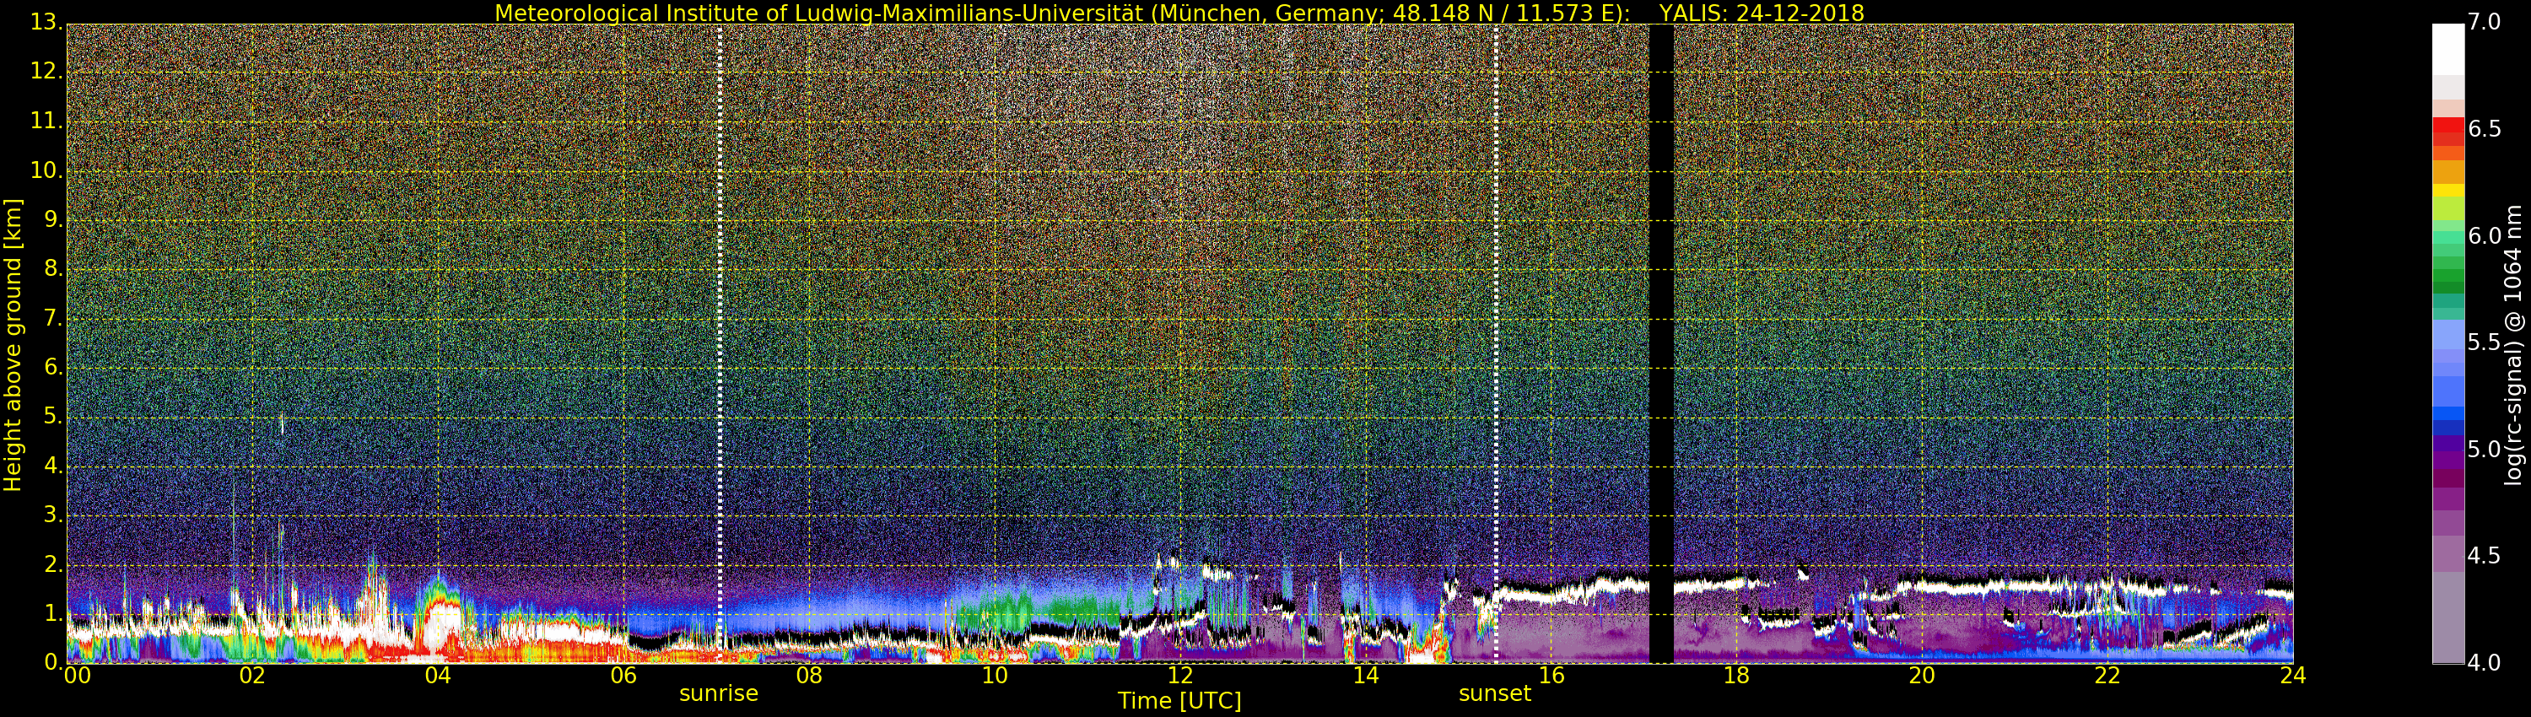This screenshot has width=2531, height=717.
Task: Click the '08' time tick label
Action: point(808,676)
